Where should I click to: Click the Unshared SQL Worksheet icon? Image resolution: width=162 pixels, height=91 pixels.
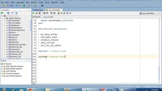point(58,13)
